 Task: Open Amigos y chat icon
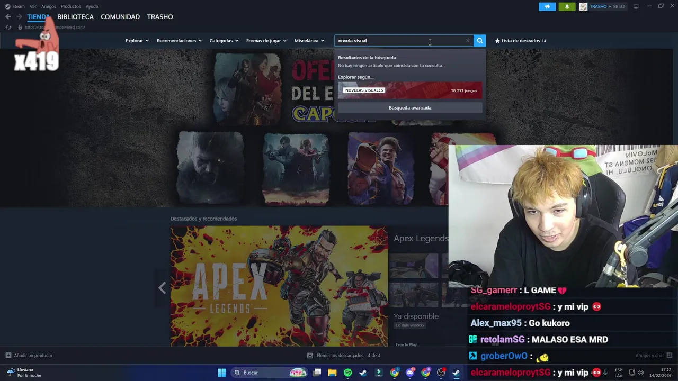tap(669, 355)
